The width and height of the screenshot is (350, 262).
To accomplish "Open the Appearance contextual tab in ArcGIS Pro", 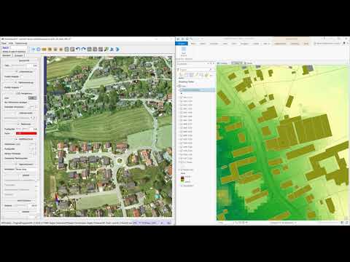I will (x=280, y=44).
